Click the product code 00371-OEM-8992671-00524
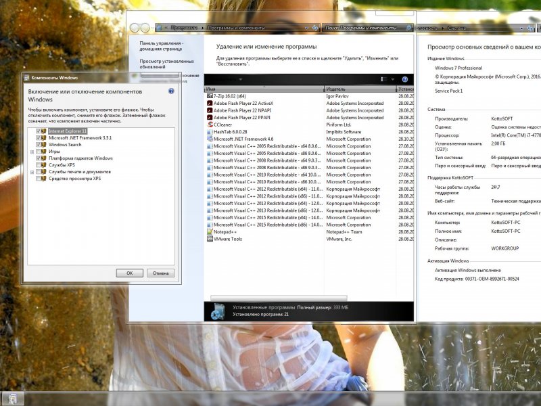This screenshot has height=406, width=541. pos(492,279)
